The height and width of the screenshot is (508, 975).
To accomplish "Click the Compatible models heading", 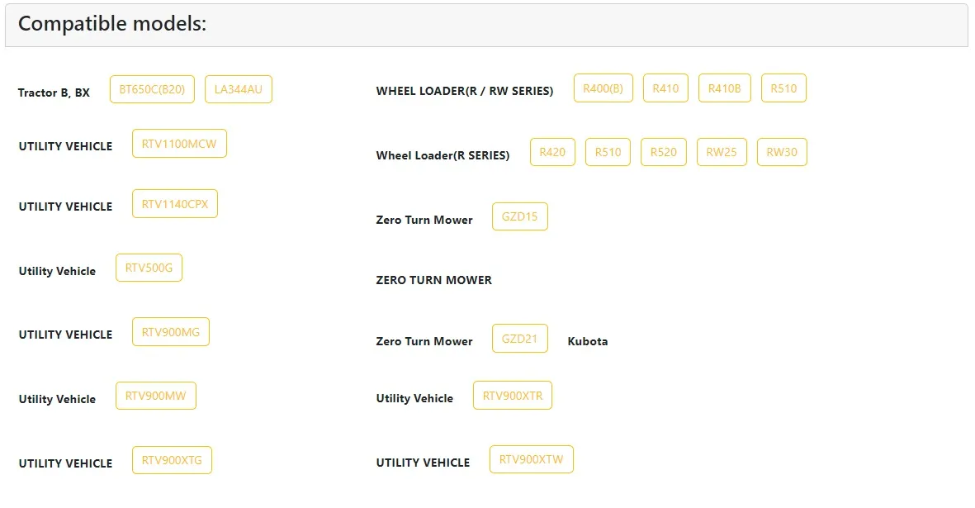I will 112,24.
